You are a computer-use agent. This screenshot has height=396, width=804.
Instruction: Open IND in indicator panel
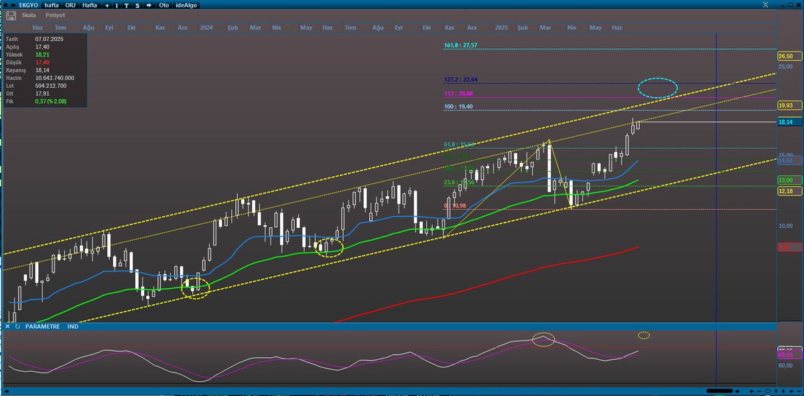pos(73,326)
